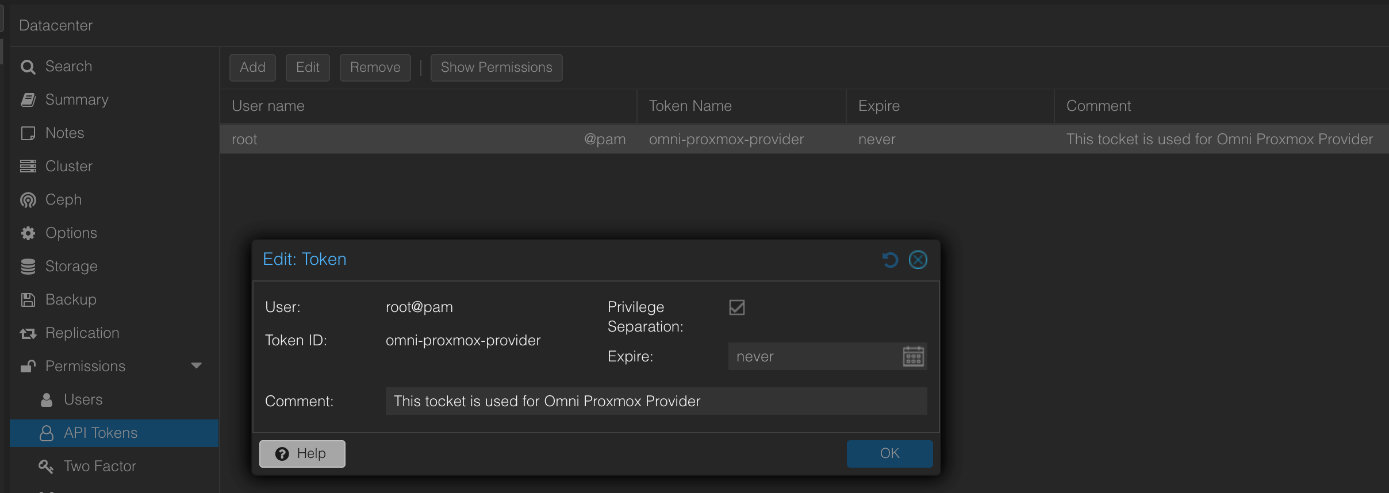The image size is (1389, 493).
Task: Click the Storage database icon
Action: [28, 267]
